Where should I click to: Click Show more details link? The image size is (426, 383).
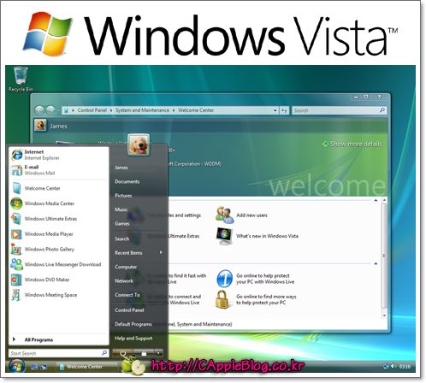tap(356, 144)
